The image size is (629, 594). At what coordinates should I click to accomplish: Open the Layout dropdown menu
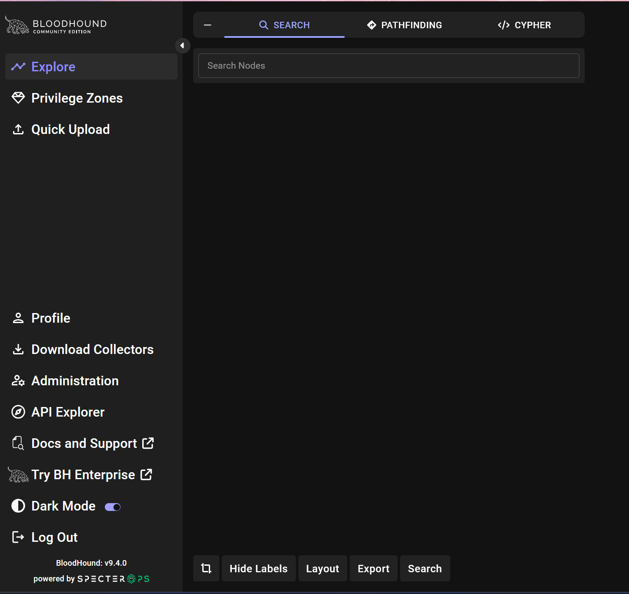tap(323, 568)
